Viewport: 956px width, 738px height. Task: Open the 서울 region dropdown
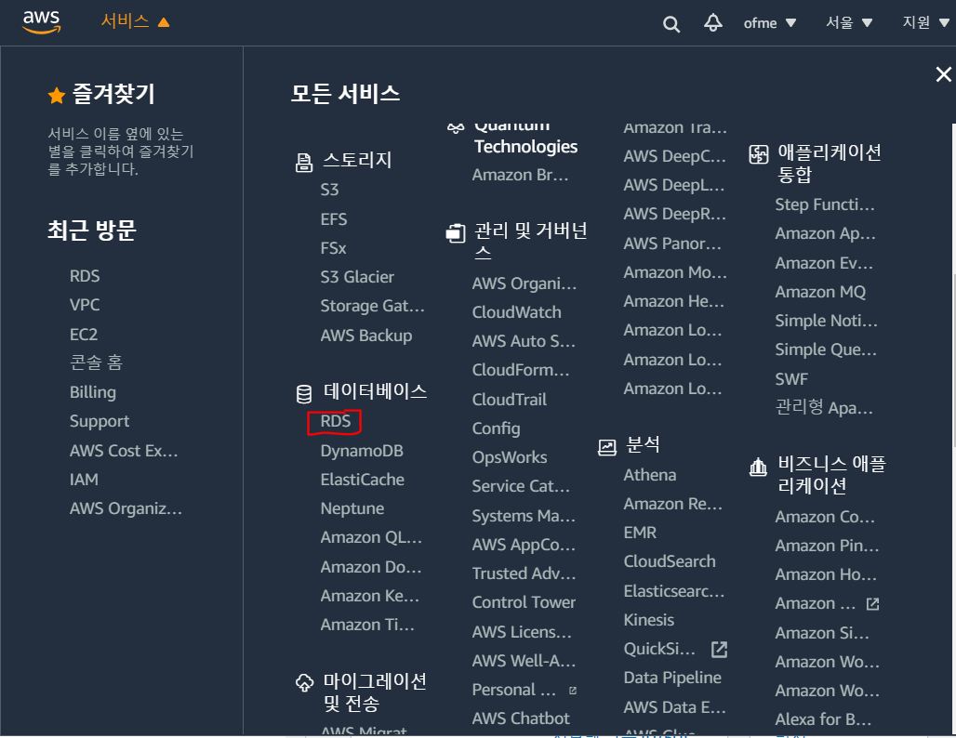(849, 23)
